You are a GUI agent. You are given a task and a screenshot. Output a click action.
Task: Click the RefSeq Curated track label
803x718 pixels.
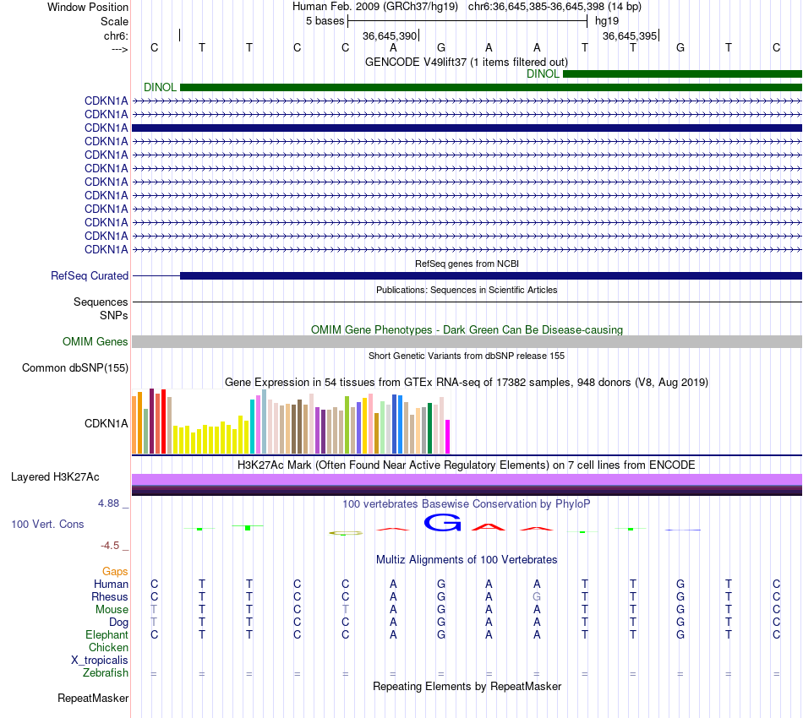tap(89, 276)
